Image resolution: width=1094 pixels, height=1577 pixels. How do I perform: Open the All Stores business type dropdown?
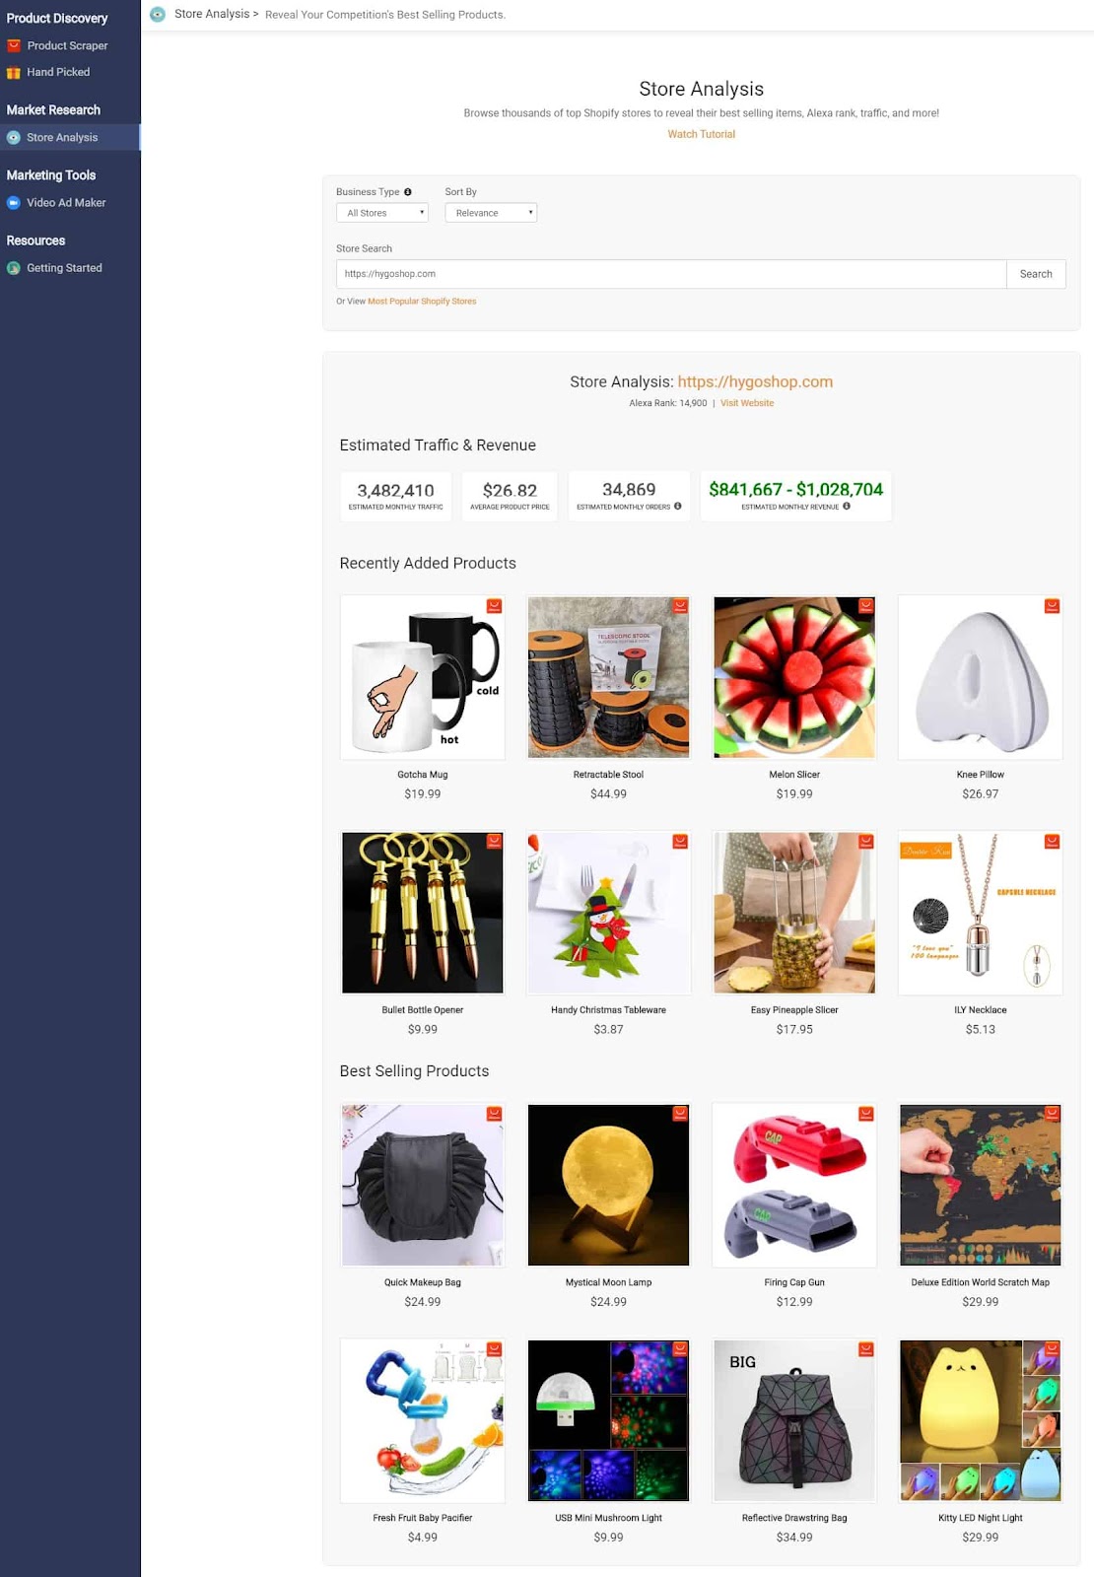382,213
